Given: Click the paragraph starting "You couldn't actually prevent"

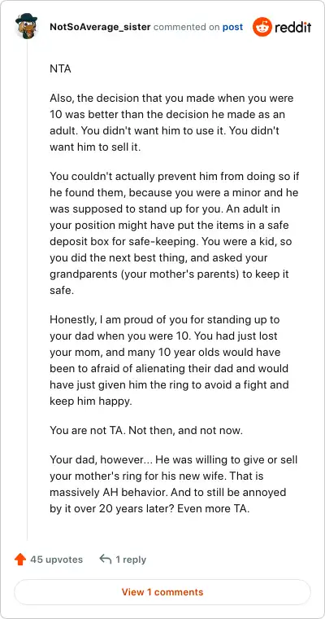Looking at the screenshot, I should pyautogui.click(x=174, y=234).
